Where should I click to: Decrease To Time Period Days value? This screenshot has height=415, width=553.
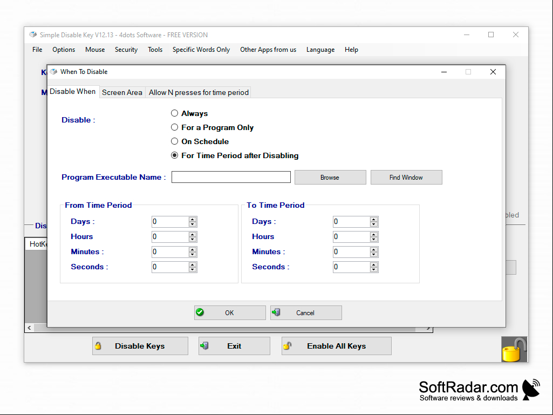(374, 224)
